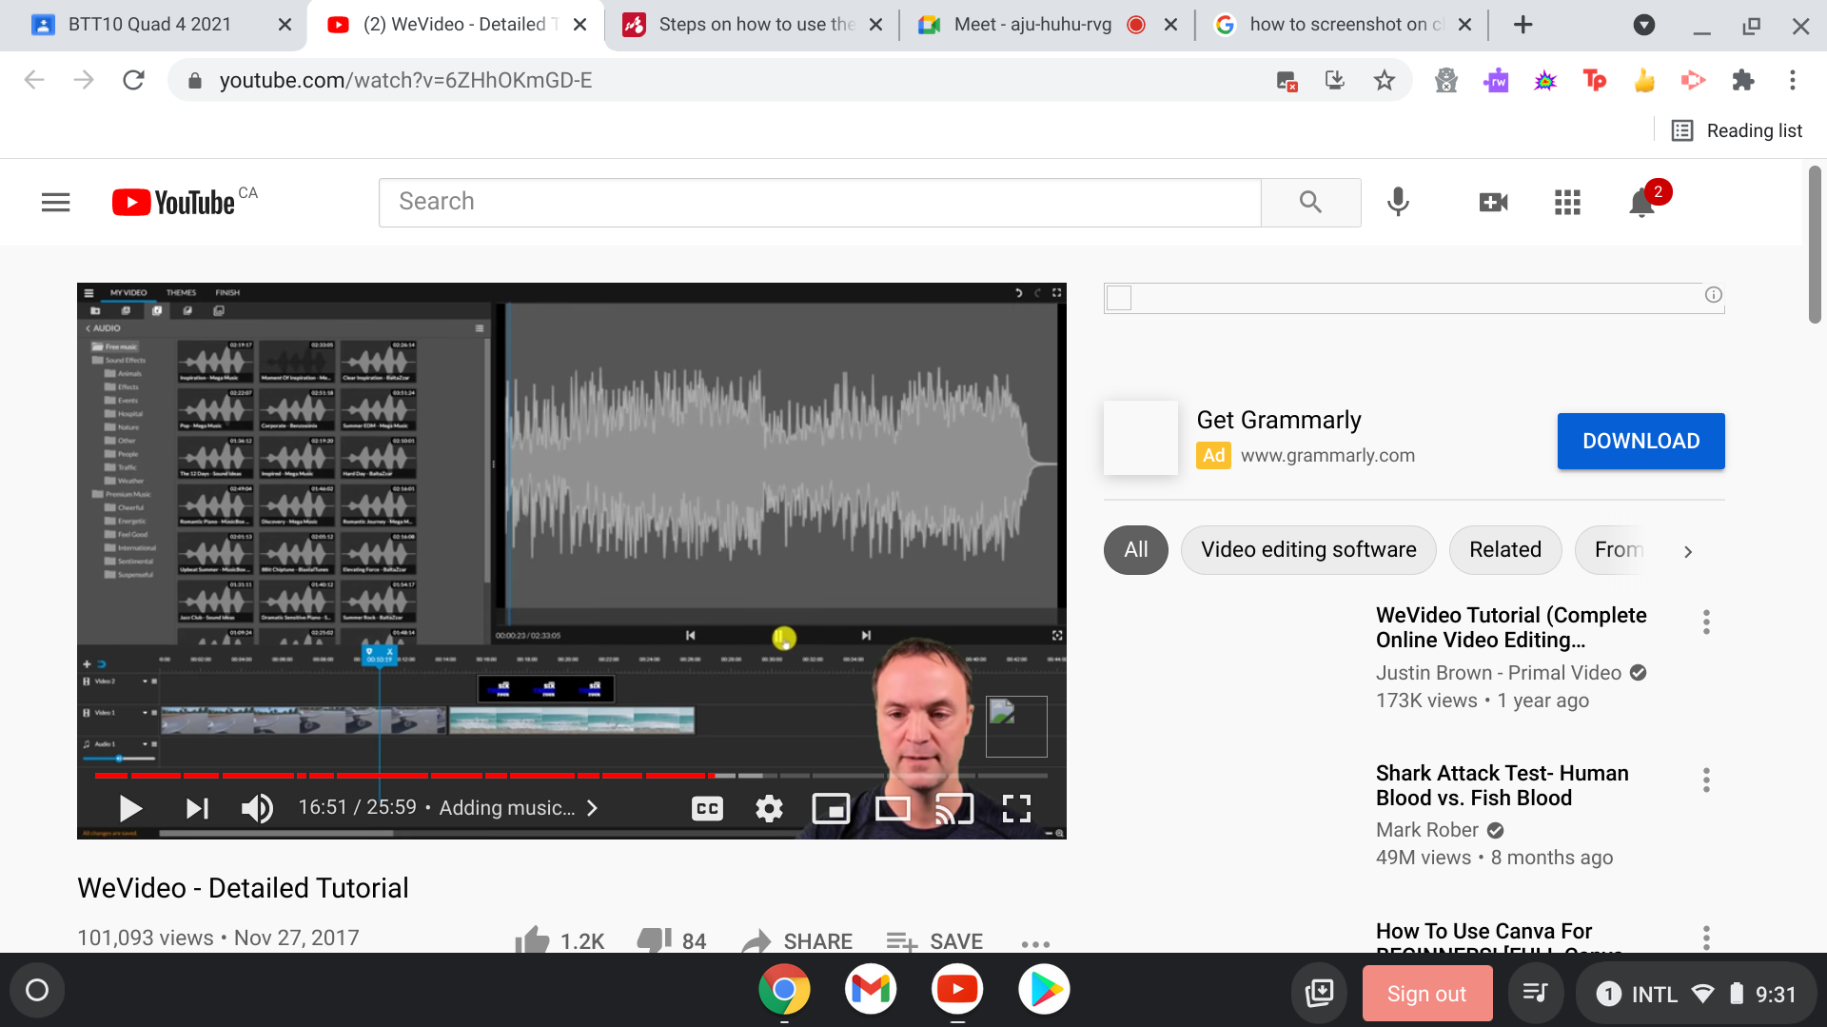Open the create video camera icon
Viewport: 1827px width, 1027px height.
click(x=1493, y=202)
